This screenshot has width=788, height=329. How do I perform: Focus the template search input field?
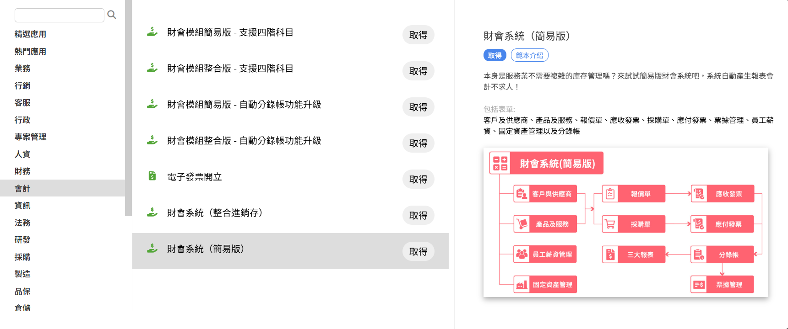60,15
